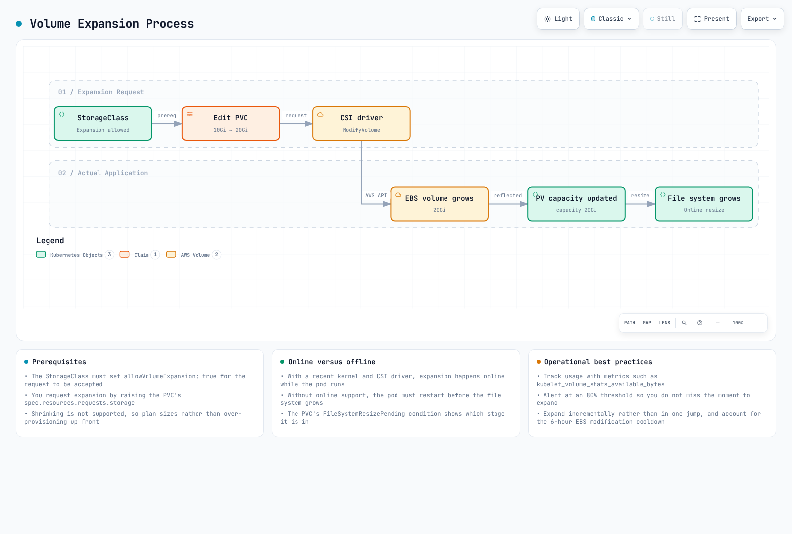The width and height of the screenshot is (792, 534).
Task: Switch to the MAP mode
Action: pyautogui.click(x=647, y=323)
